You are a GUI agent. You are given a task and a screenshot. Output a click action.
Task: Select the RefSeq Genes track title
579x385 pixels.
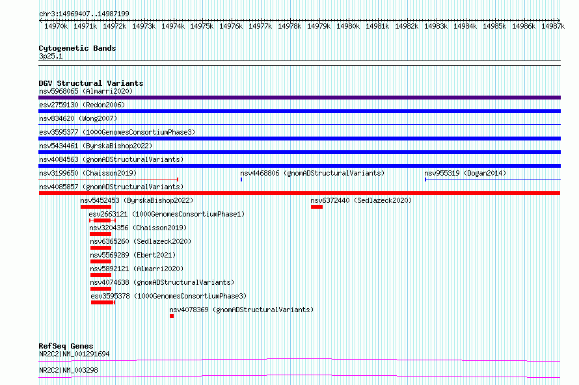pos(66,346)
